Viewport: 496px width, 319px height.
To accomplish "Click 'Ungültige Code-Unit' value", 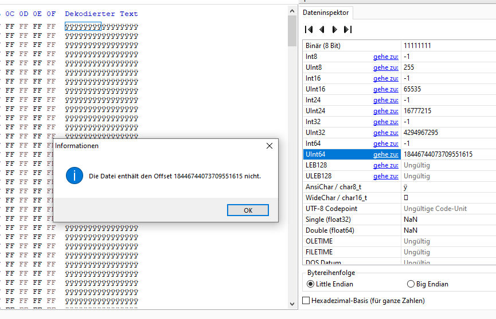I will 435,209.
